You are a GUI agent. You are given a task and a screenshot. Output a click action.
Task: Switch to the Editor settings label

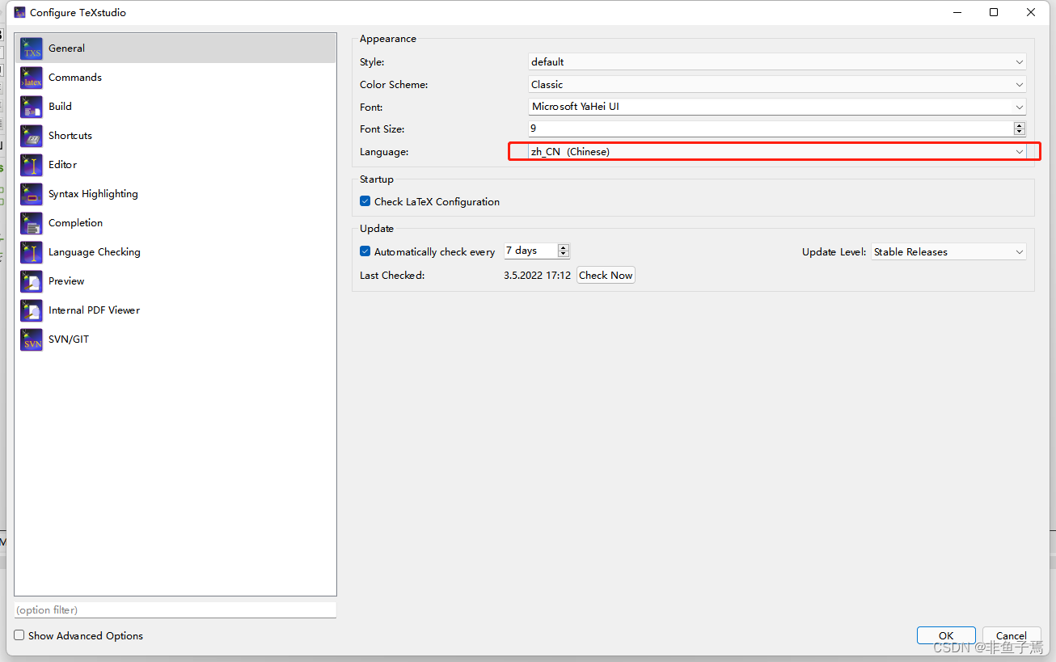tap(62, 165)
